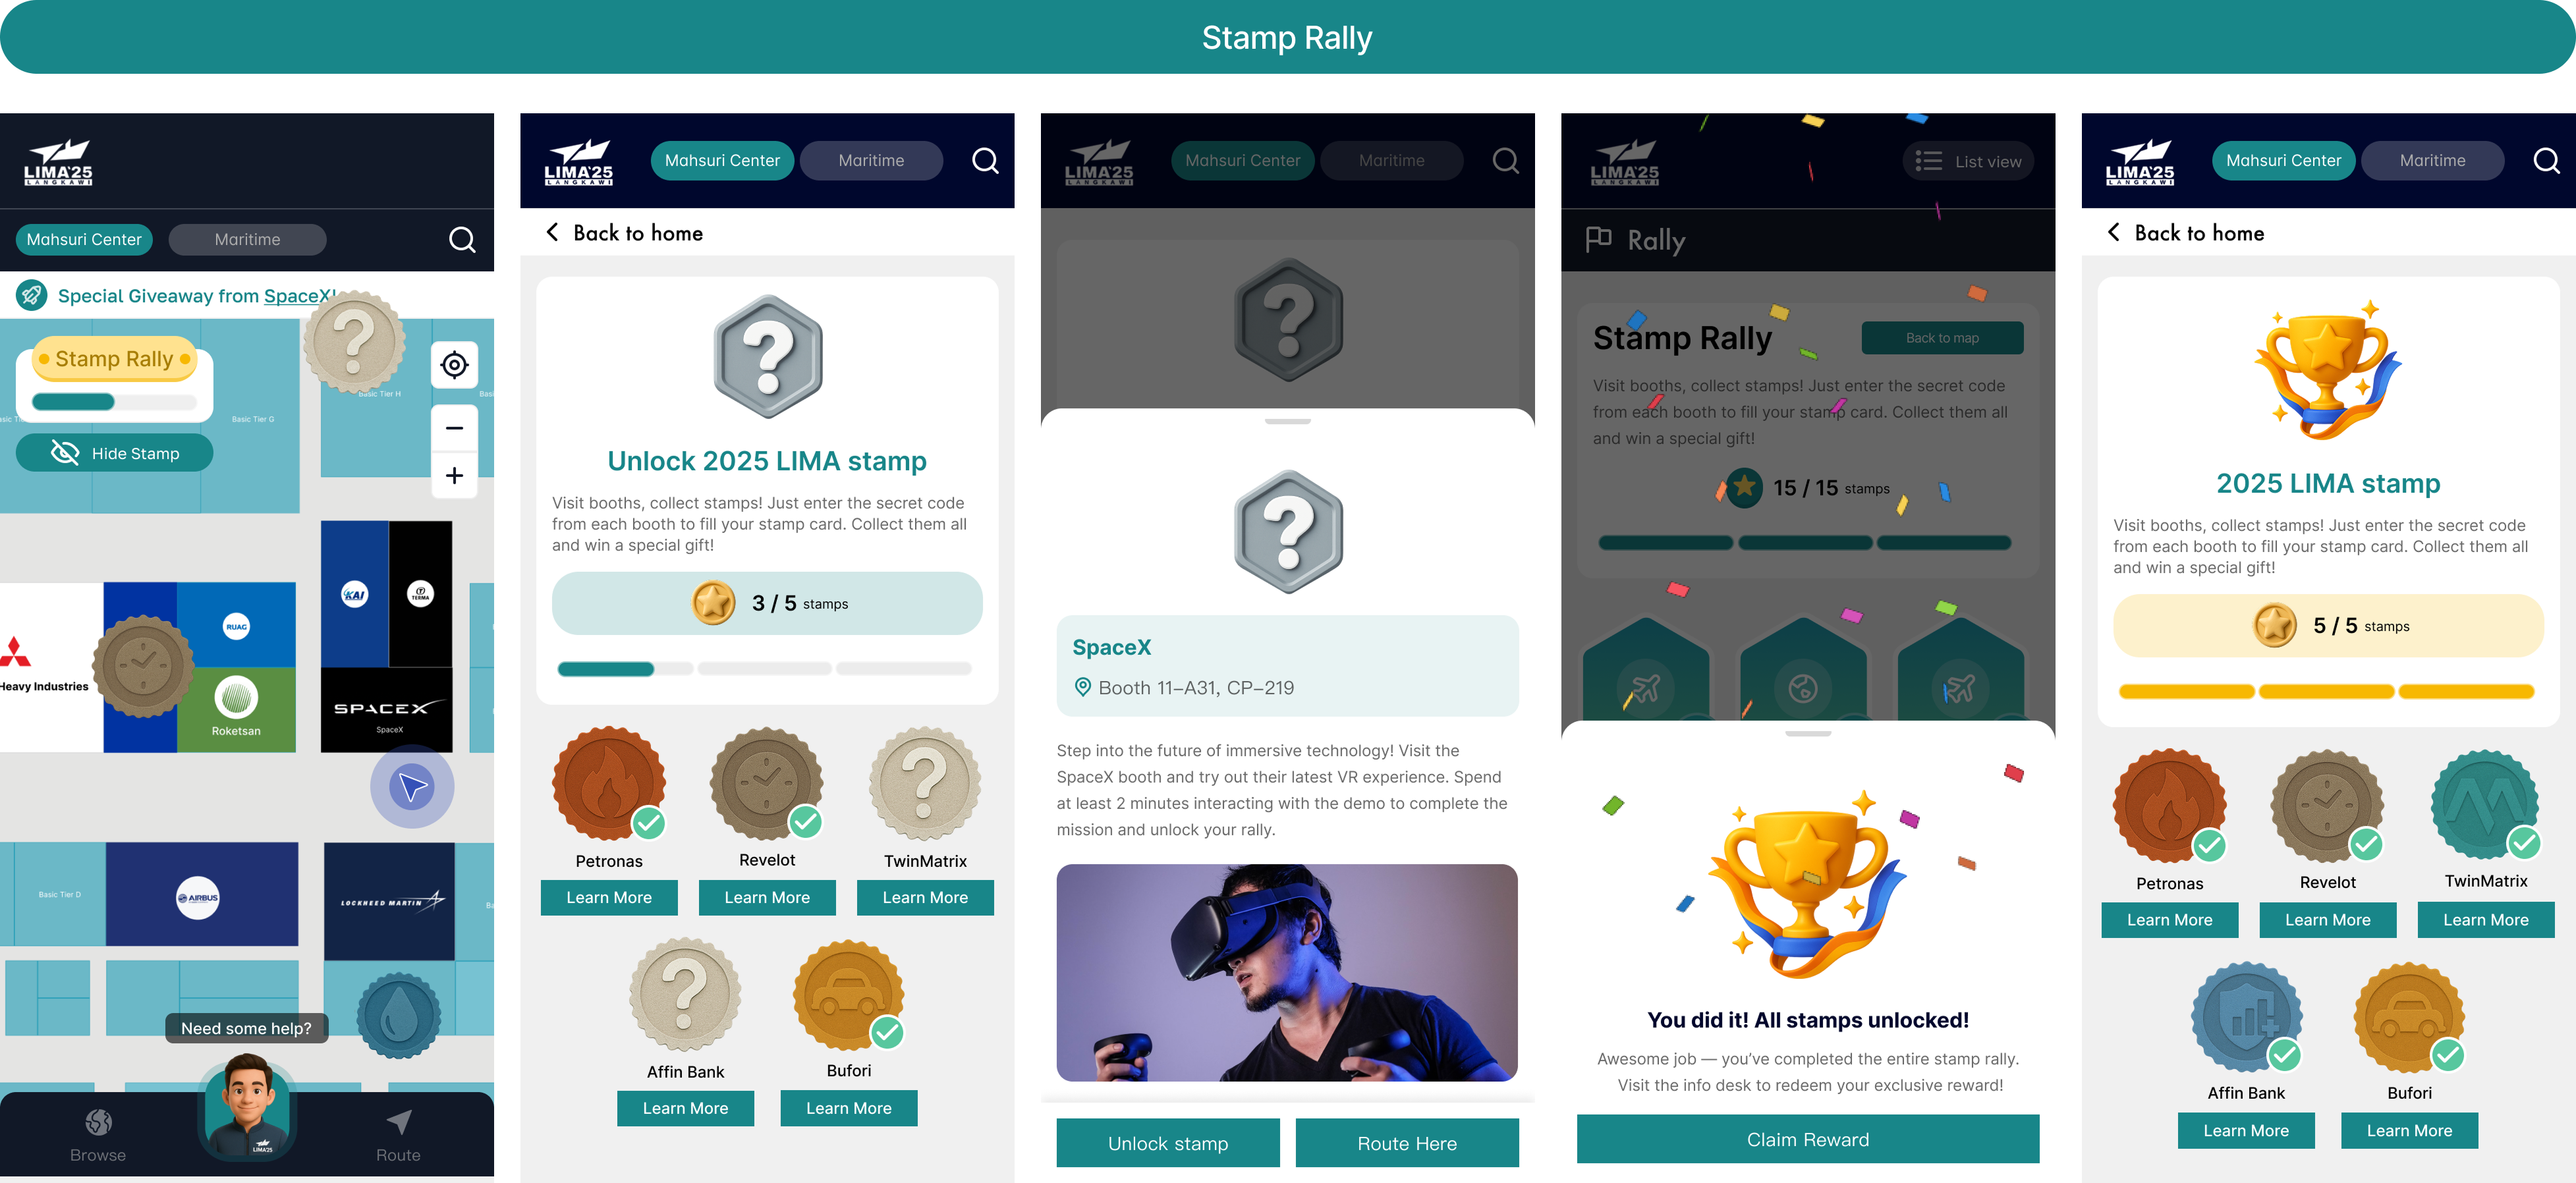2576x1183 pixels.
Task: Select Mahsuri Center tab in second screen
Action: 722,161
